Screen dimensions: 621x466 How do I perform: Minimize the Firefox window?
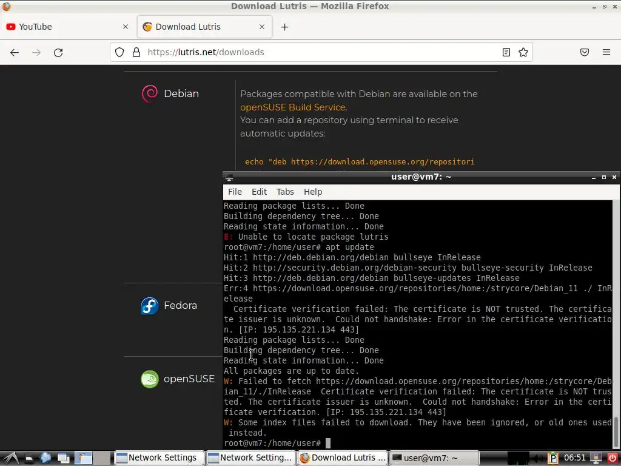click(x=594, y=7)
